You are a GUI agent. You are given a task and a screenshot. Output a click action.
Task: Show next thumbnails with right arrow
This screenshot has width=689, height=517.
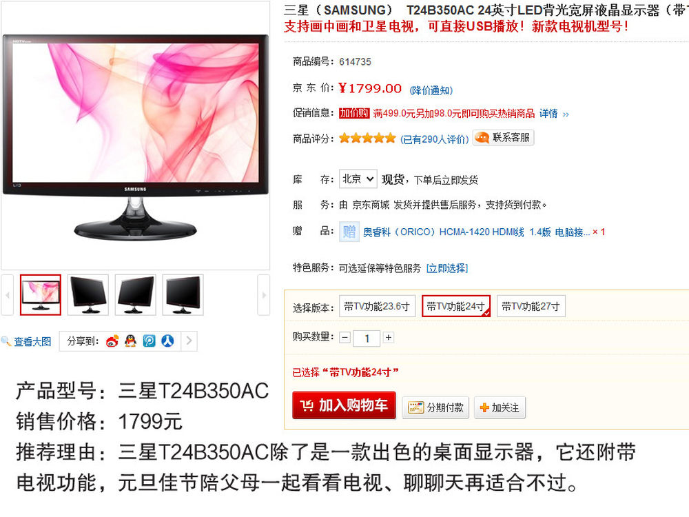[x=264, y=295]
